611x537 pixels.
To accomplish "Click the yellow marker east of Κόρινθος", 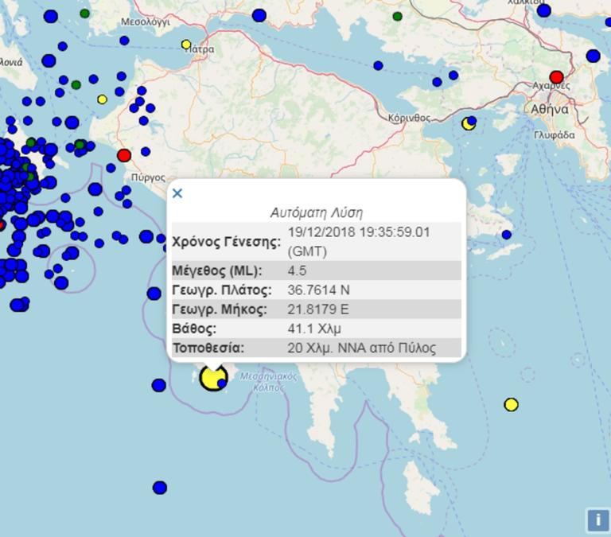I will [x=468, y=124].
